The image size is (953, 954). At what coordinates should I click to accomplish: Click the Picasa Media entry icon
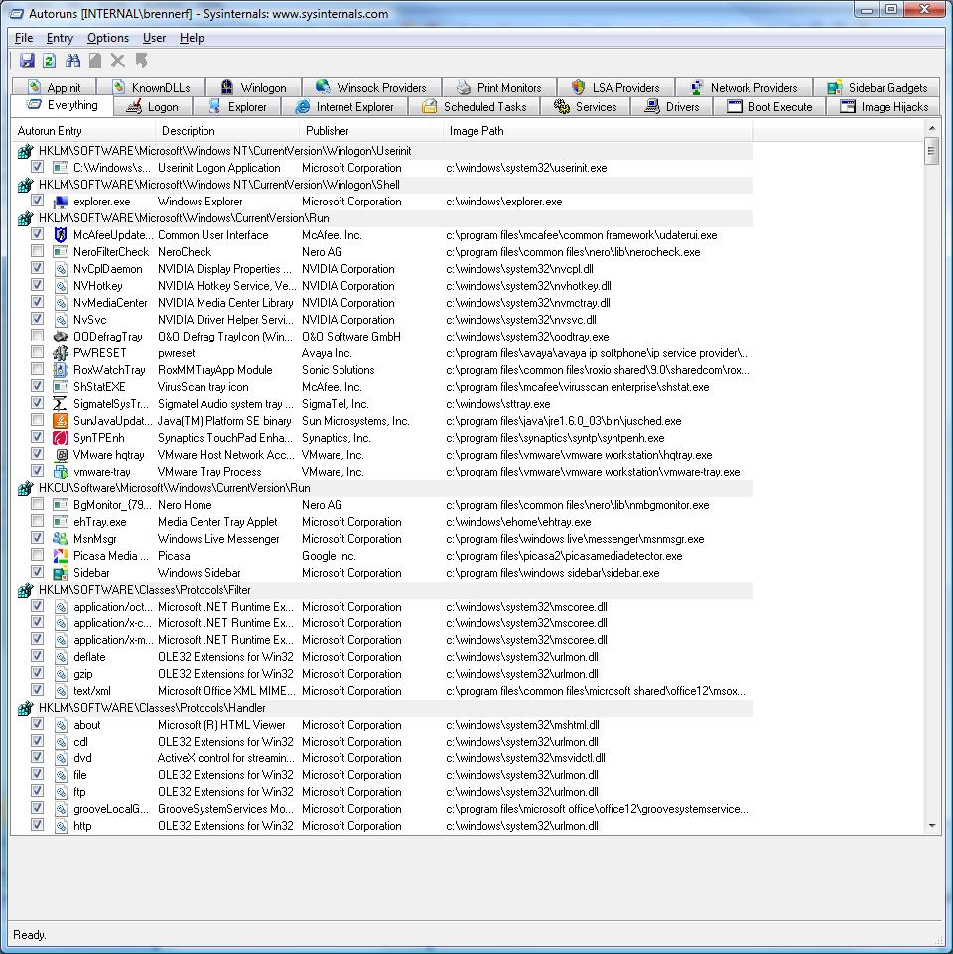point(61,556)
